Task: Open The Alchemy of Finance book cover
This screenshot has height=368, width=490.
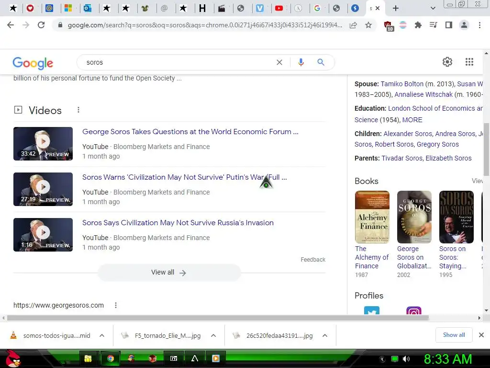Action: (372, 217)
